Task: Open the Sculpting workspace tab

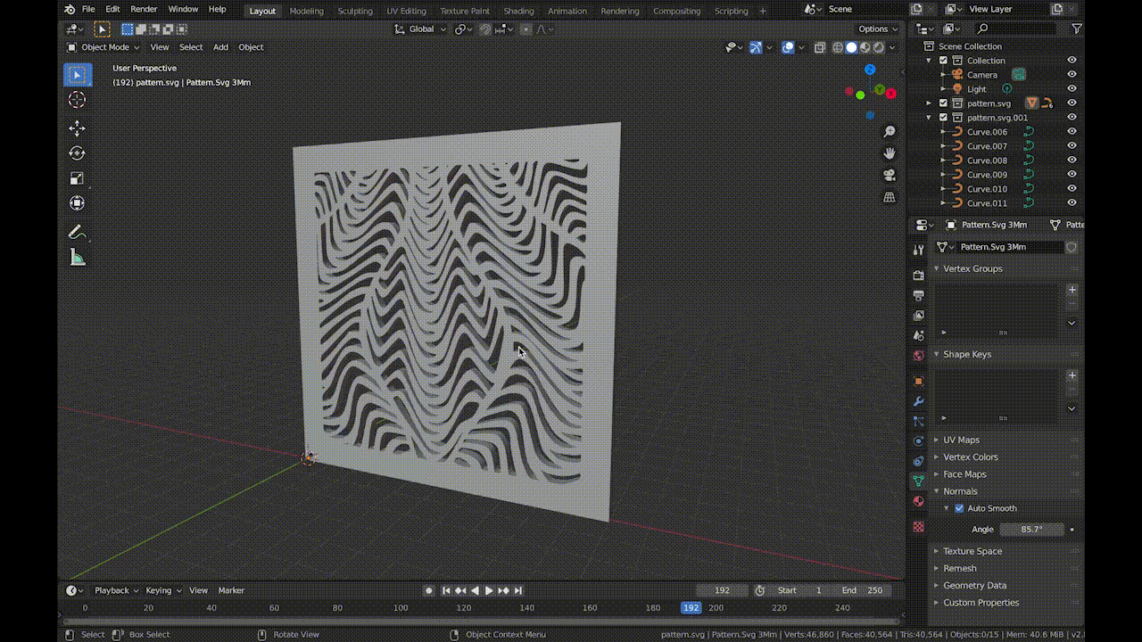Action: click(355, 11)
